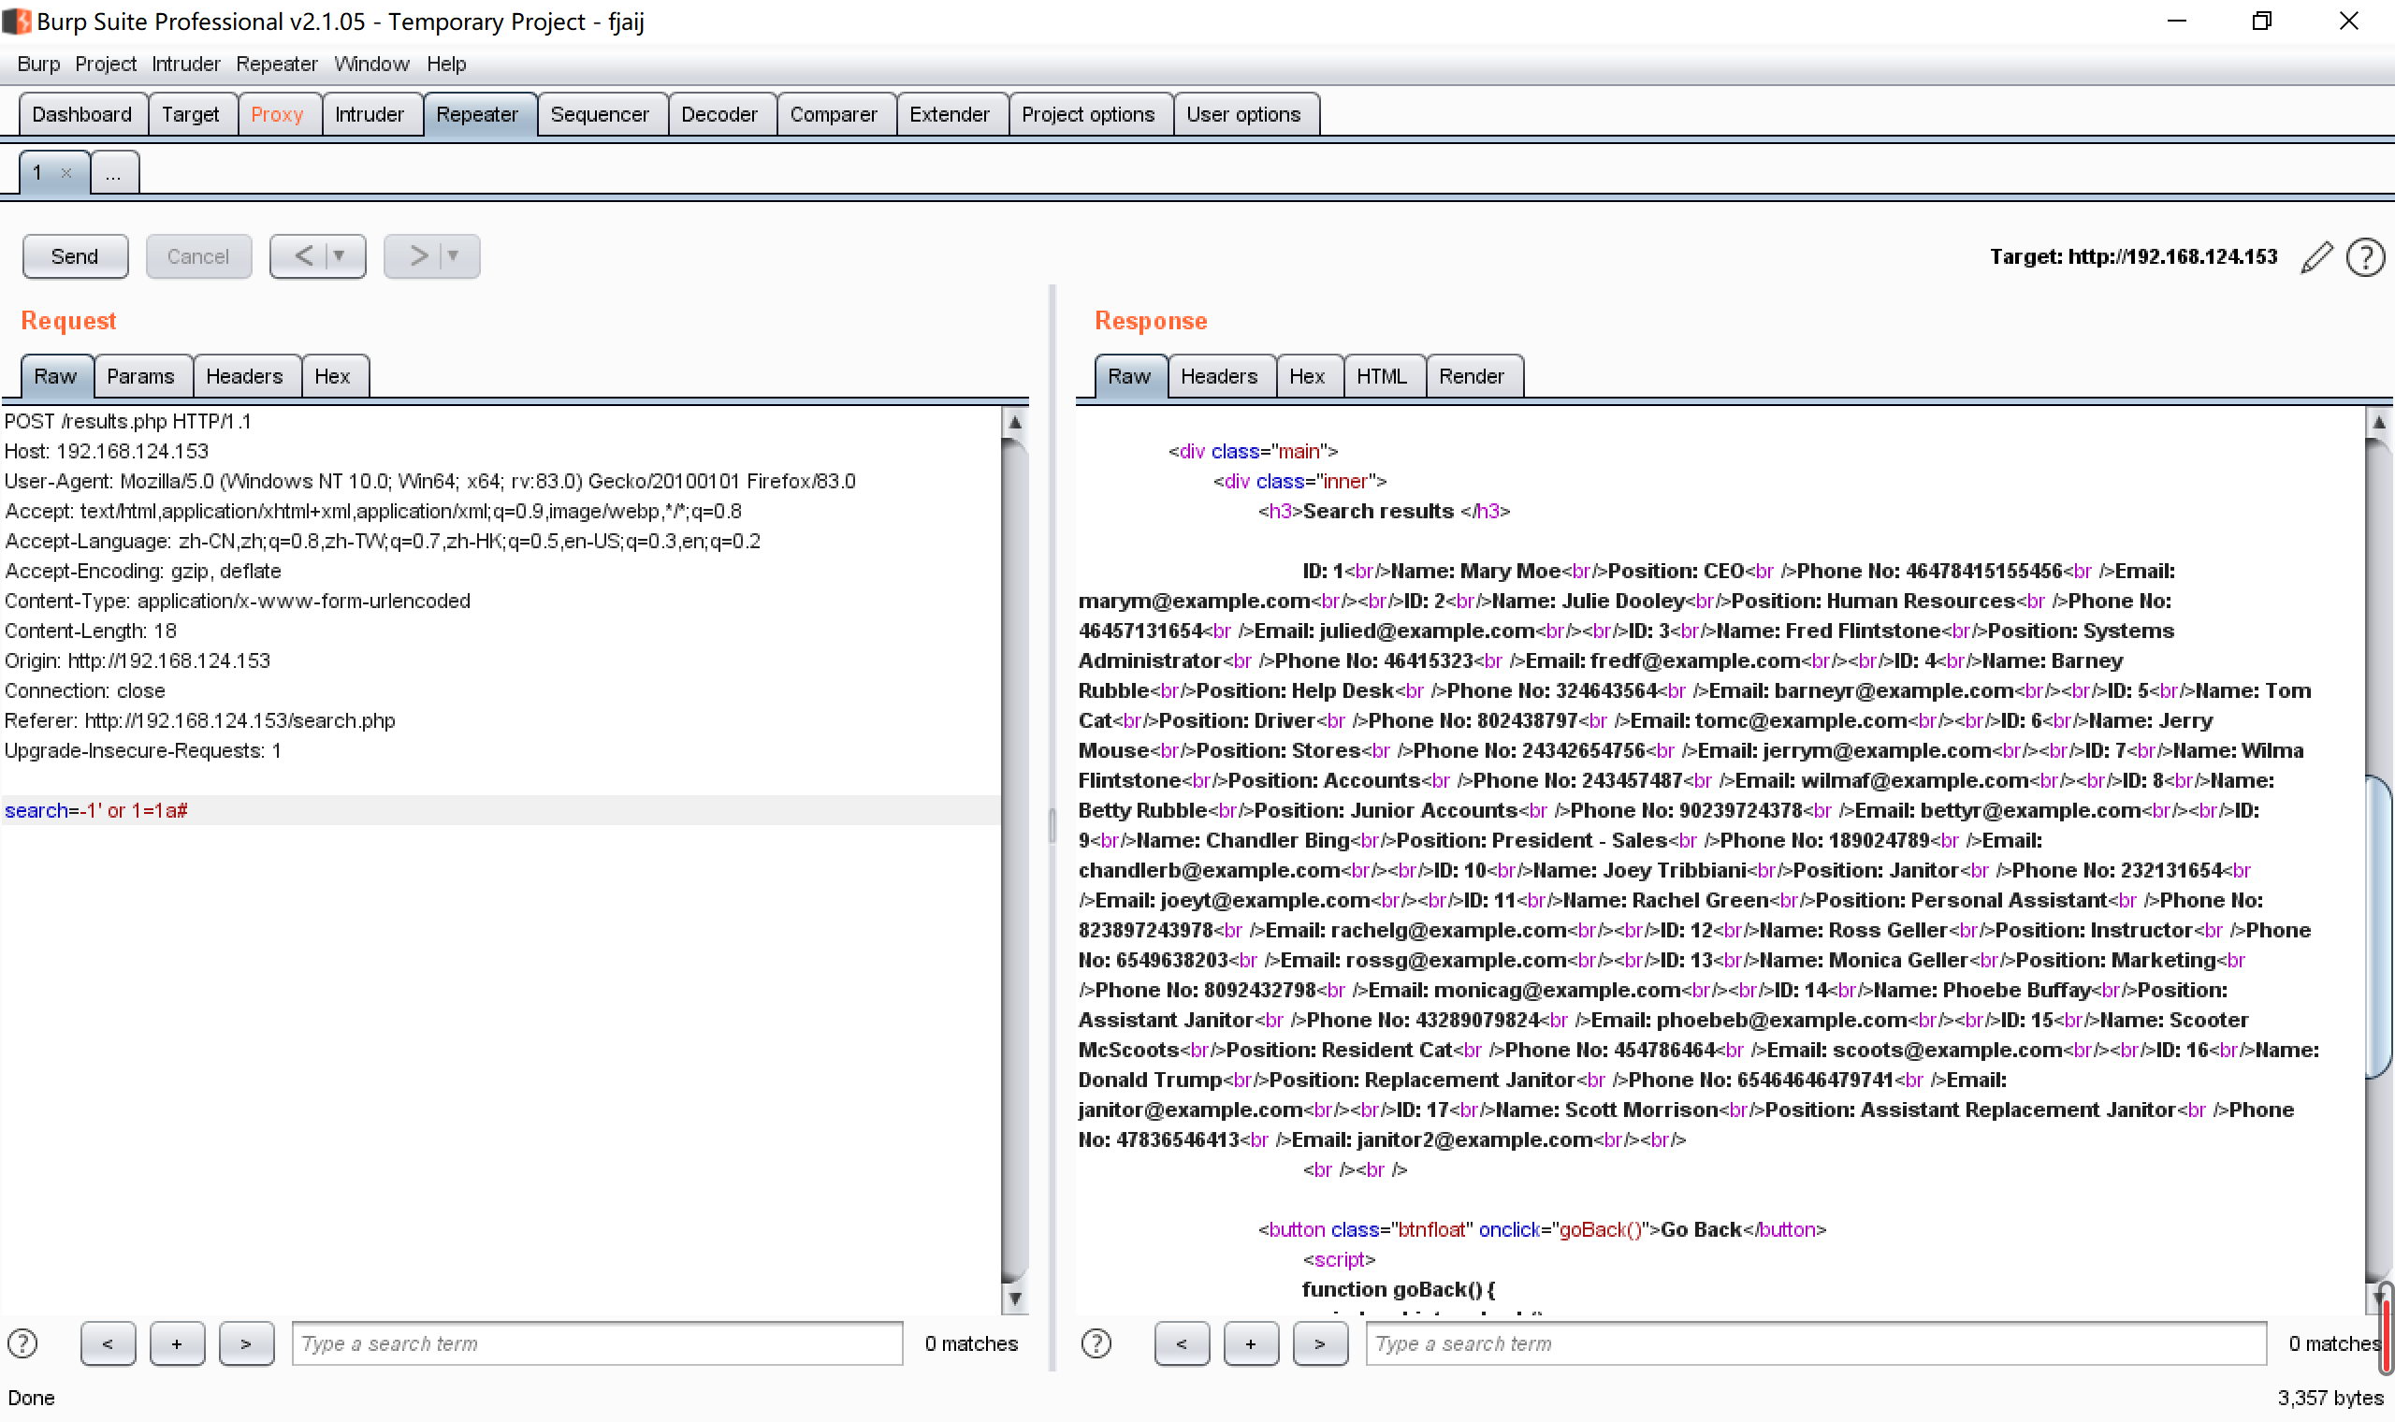This screenshot has height=1422, width=2395.
Task: Select the request Raw tab
Action: (x=55, y=377)
